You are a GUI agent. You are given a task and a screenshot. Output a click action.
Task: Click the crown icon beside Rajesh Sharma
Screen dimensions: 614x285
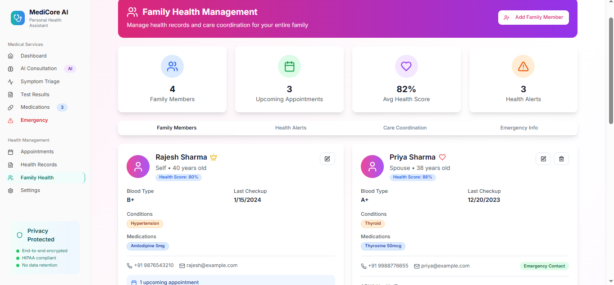pos(214,157)
